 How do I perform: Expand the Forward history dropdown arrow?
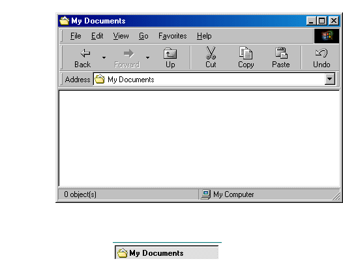click(x=147, y=58)
